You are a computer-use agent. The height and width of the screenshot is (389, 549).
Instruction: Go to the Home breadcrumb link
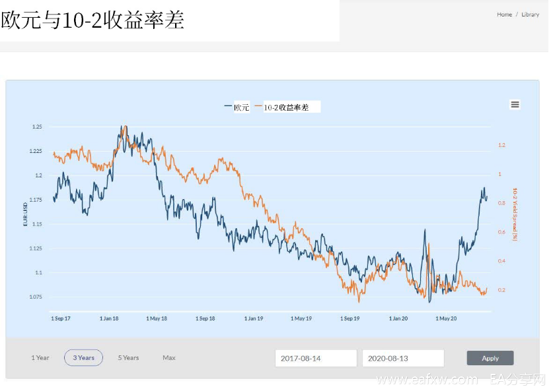coord(504,15)
